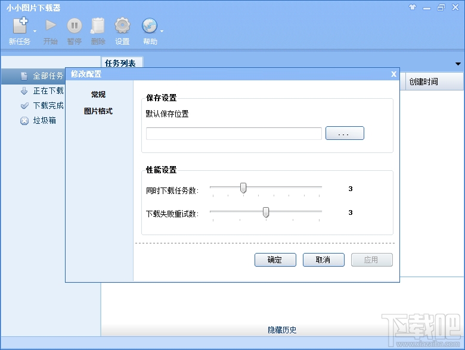Click the Help (帮助) globe icon
This screenshot has height=350, width=465.
point(150,26)
